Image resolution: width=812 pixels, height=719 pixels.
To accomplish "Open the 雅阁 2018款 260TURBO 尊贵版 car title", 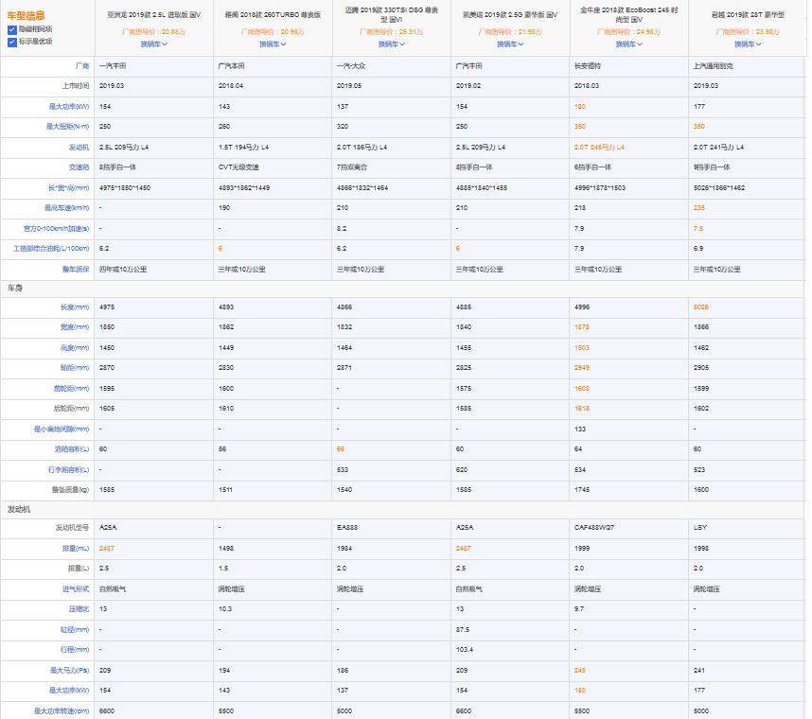I will [273, 15].
